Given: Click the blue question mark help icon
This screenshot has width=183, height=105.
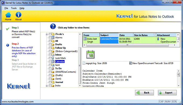Looking at the screenshot, I should (53, 26).
